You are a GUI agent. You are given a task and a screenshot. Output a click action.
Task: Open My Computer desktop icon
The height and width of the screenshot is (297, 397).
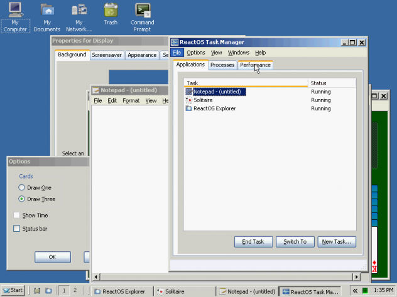pos(14,11)
